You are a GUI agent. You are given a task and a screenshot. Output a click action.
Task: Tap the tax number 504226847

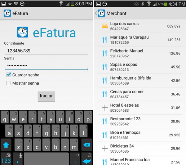click(119, 29)
